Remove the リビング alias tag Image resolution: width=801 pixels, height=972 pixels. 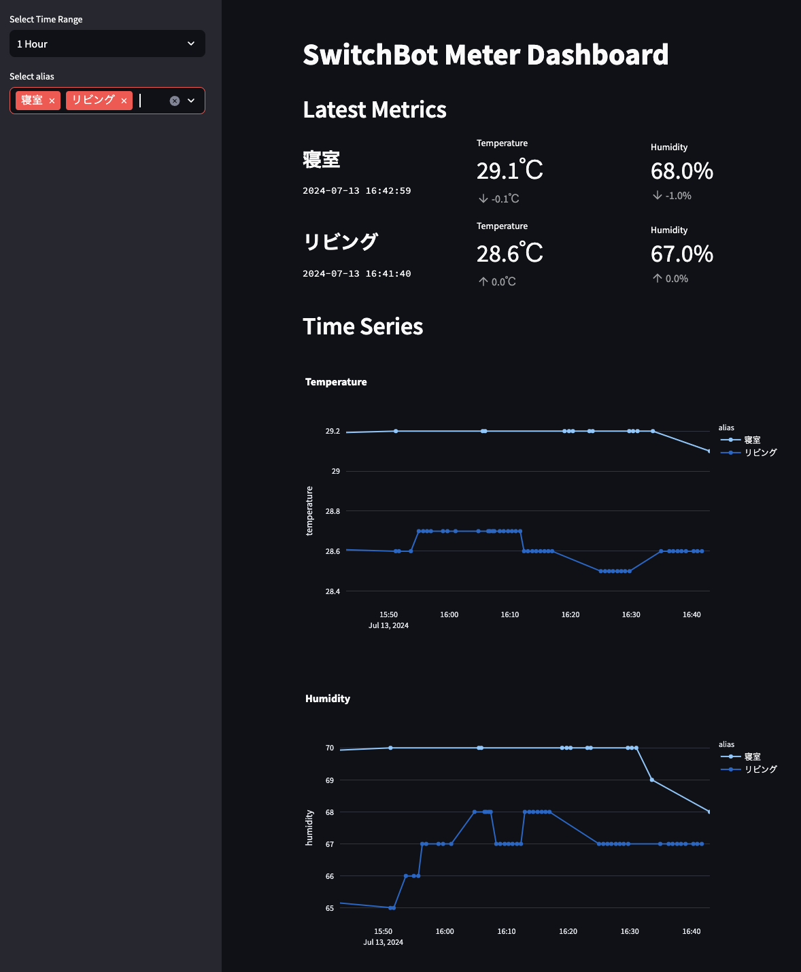click(x=124, y=101)
